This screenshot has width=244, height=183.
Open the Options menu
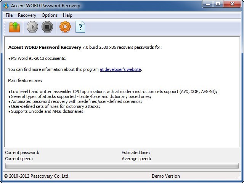pyautogui.click(x=50, y=15)
